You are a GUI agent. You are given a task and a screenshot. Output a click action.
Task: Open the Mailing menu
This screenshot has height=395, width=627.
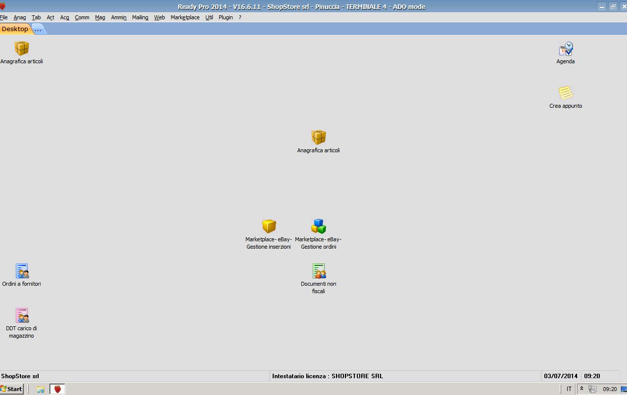[x=140, y=17]
